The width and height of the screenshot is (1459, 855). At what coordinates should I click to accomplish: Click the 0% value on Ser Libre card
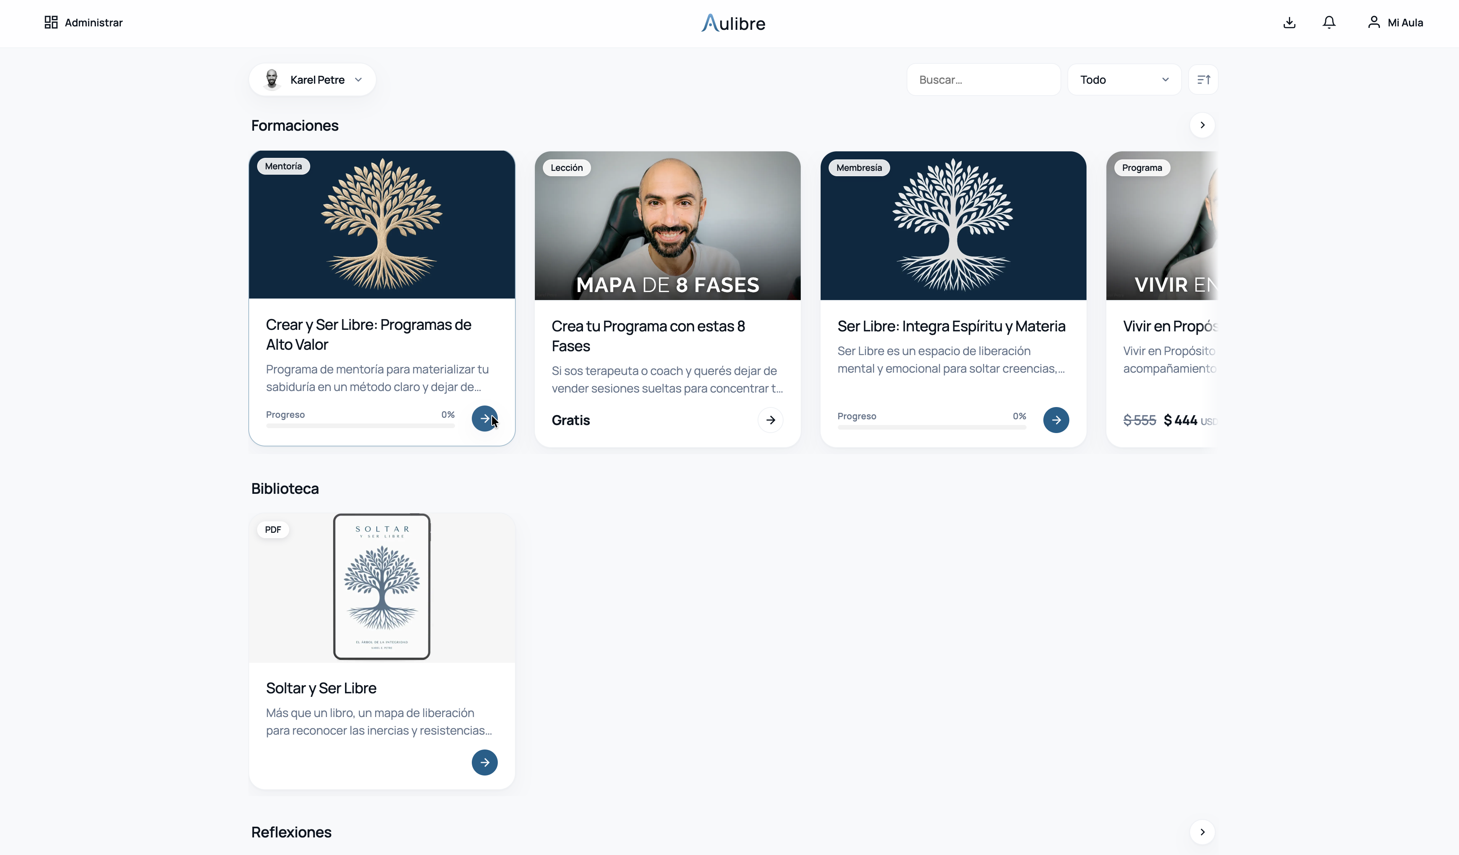tap(1020, 416)
